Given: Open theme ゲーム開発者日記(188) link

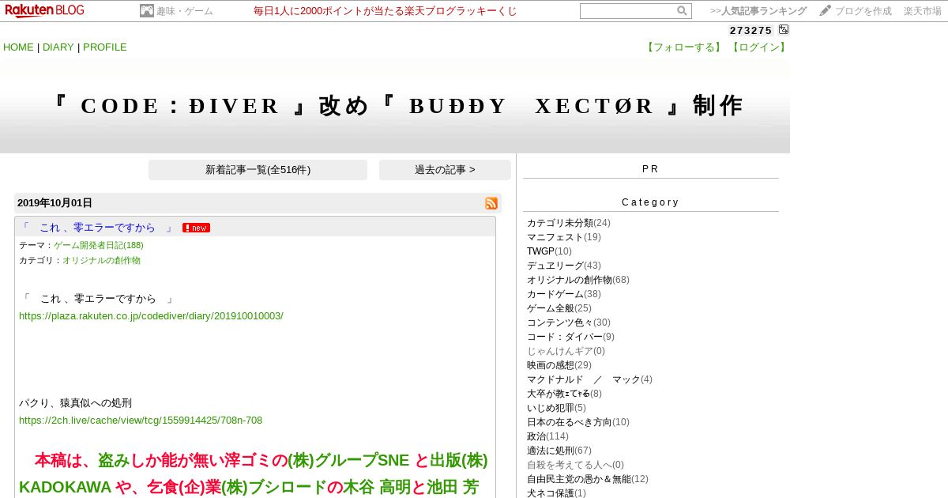Looking at the screenshot, I should (99, 245).
